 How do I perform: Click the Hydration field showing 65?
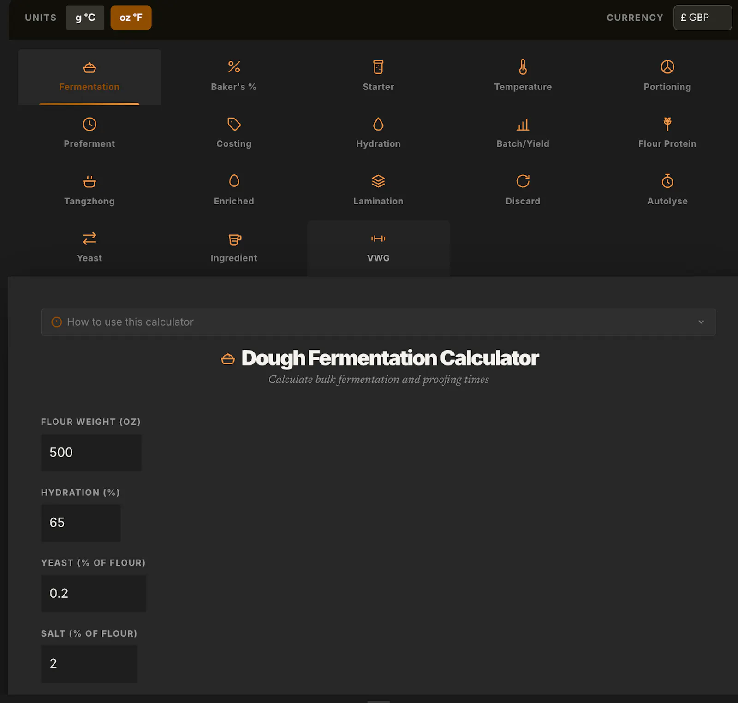pos(81,523)
